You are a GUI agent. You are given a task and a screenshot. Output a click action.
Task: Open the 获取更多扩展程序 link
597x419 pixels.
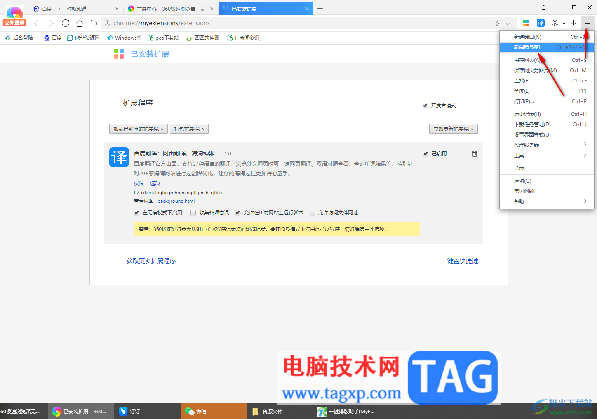(x=151, y=261)
